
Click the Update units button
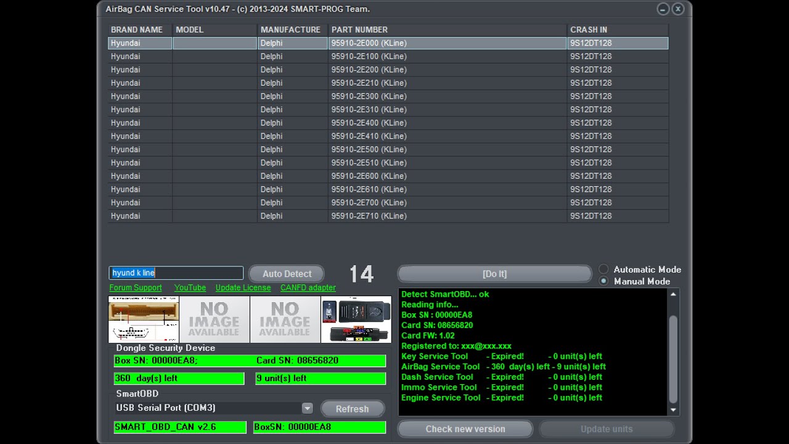(606, 429)
